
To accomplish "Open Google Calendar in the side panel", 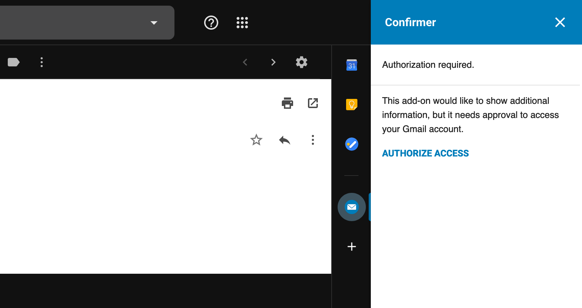I will point(352,65).
